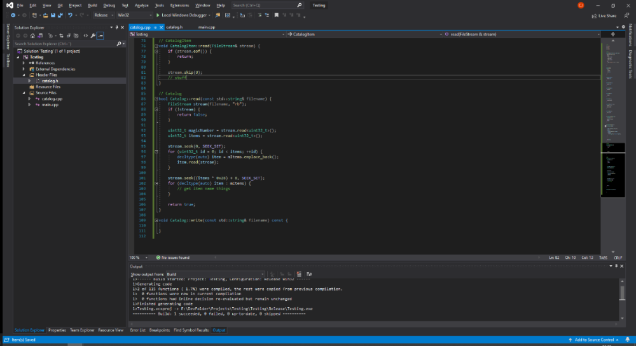Open the Build menu
This screenshot has height=346, width=636.
coord(92,5)
